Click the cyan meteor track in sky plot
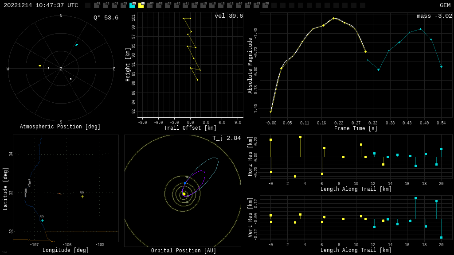 76,45
